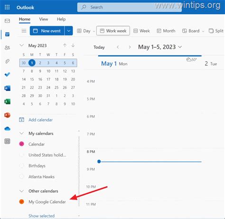Collapse My calendars group
Image resolution: width=225 pixels, height=219 pixels.
point(21,133)
